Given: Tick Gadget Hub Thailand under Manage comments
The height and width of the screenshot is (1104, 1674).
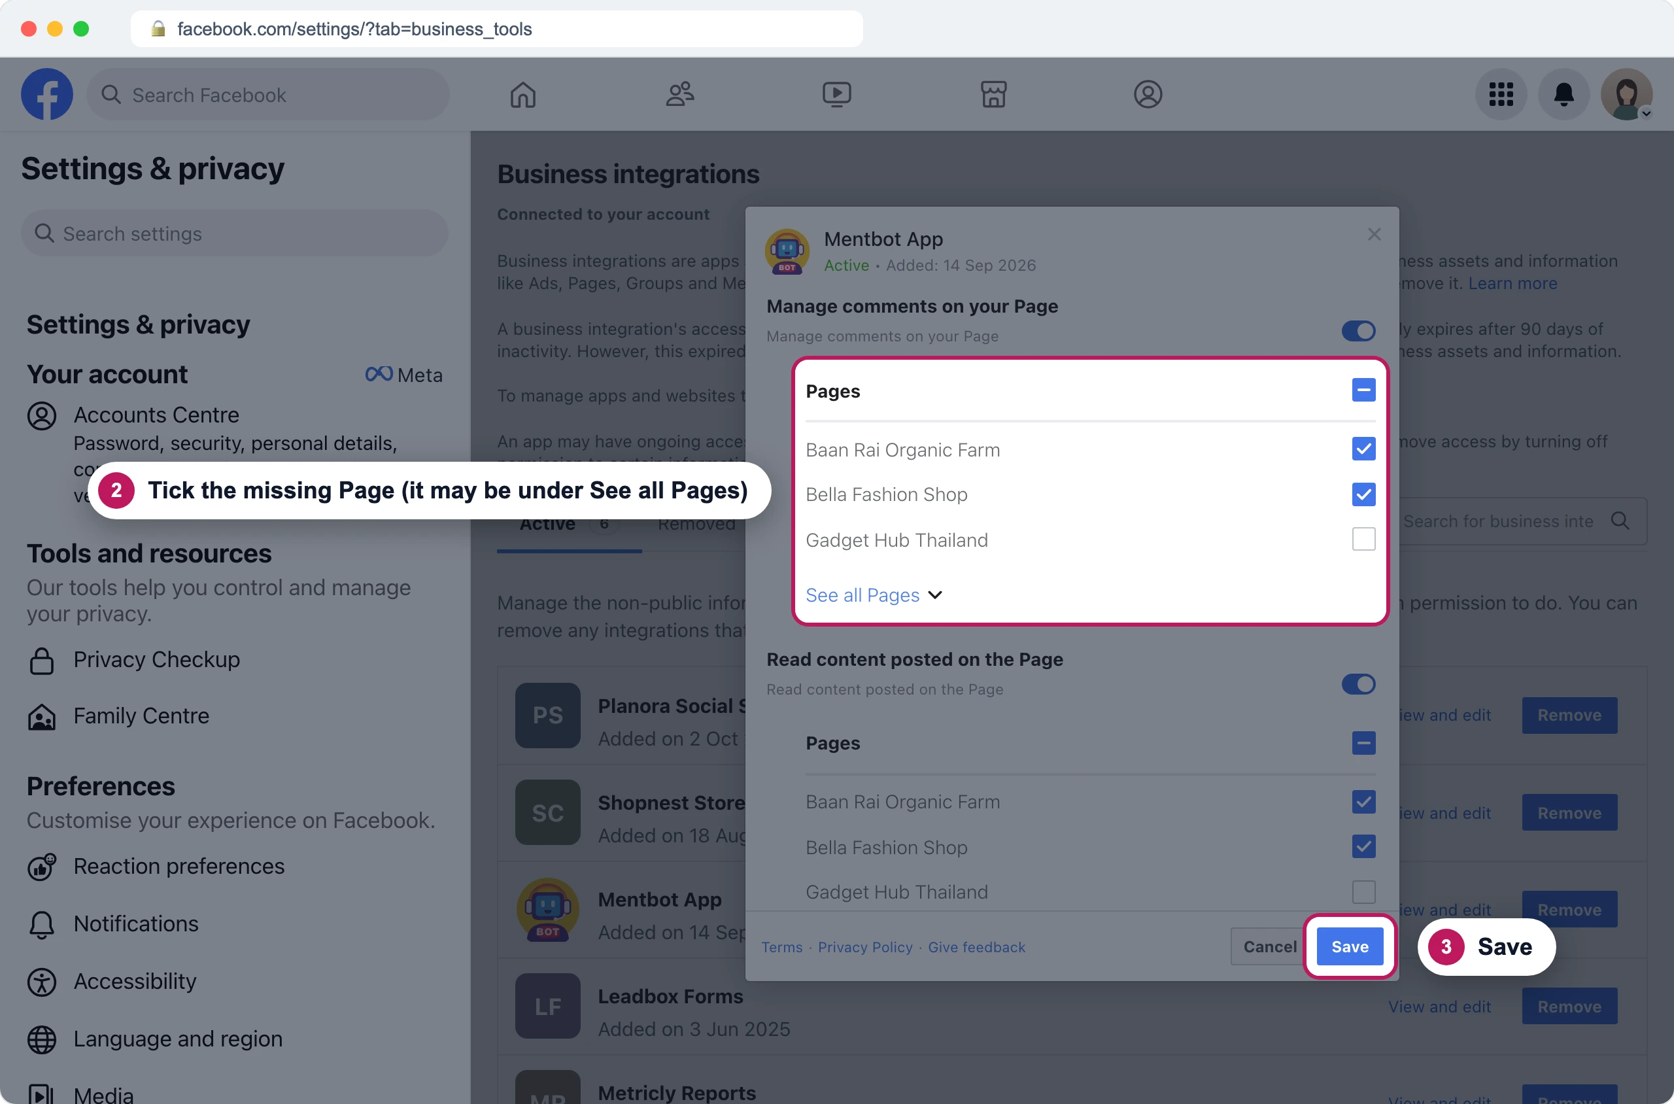Looking at the screenshot, I should [x=1363, y=540].
